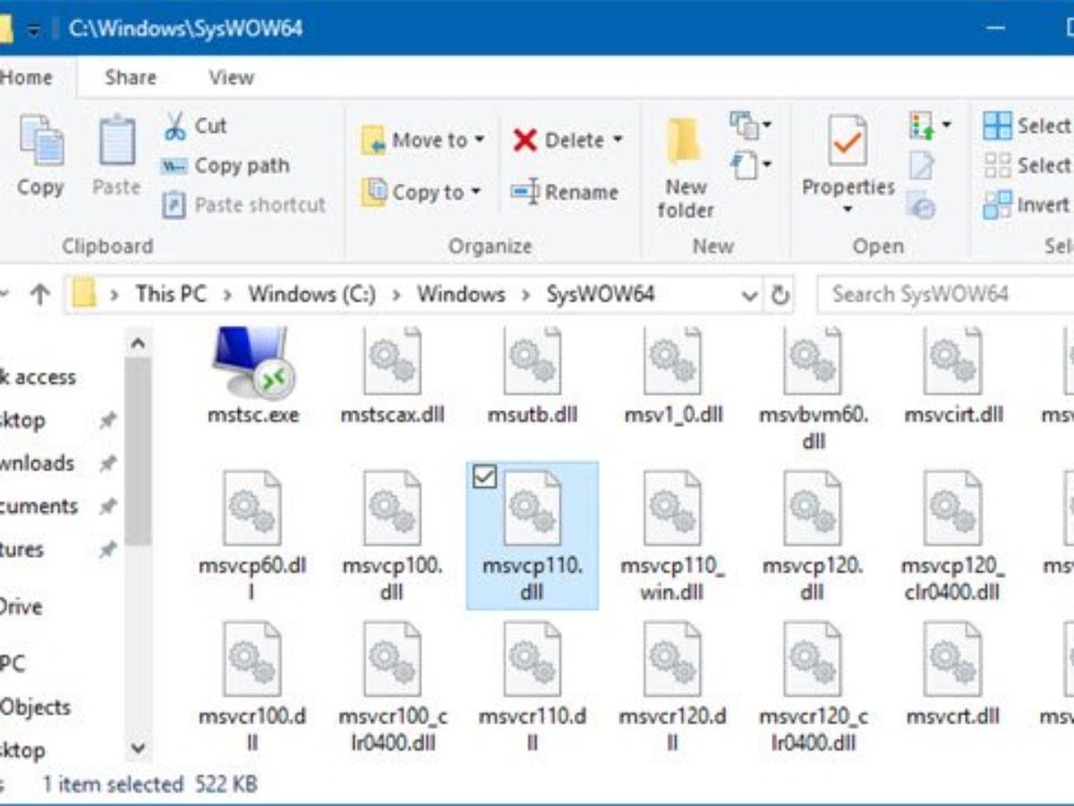Select the mstsc.exe file icon
The height and width of the screenshot is (806, 1074).
point(252,361)
